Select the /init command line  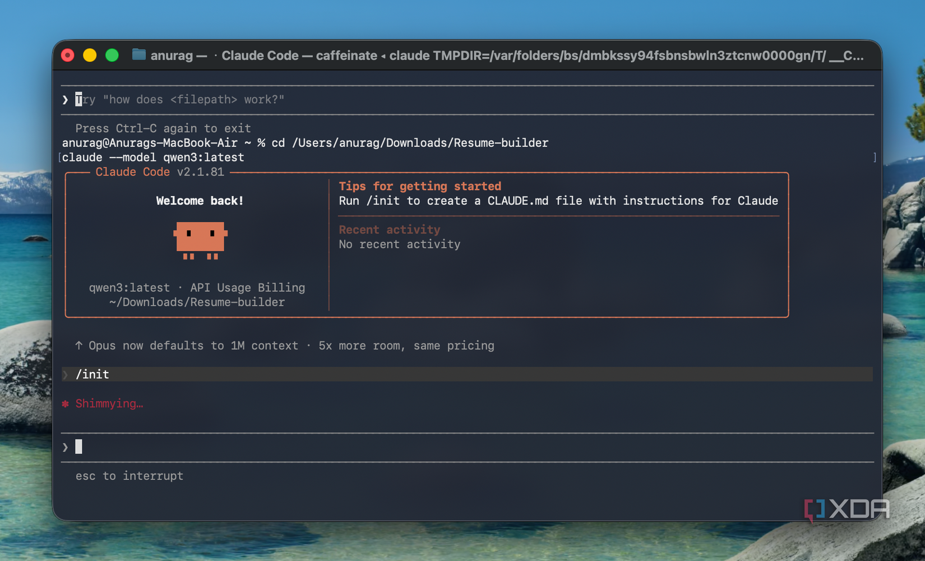467,374
